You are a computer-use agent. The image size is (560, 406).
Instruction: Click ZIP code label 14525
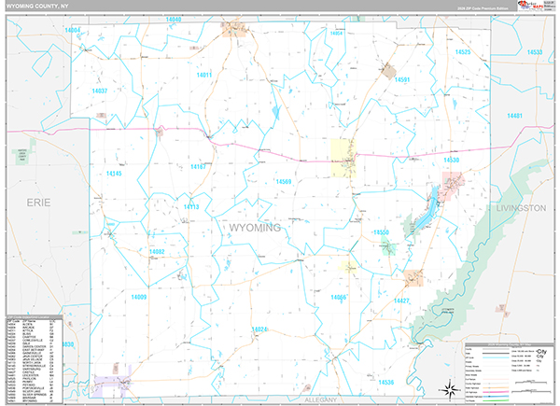(x=463, y=52)
